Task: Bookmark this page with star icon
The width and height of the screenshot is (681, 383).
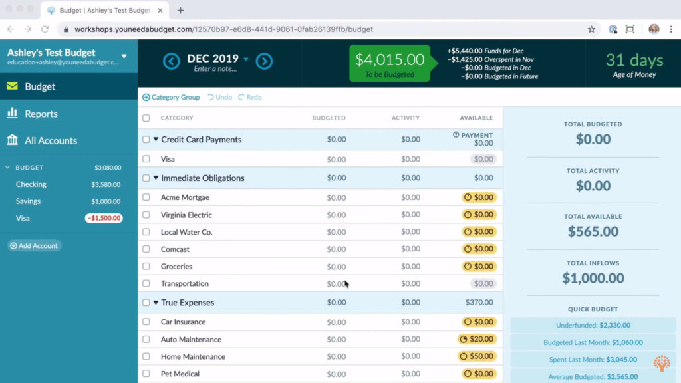Action: tap(591, 29)
